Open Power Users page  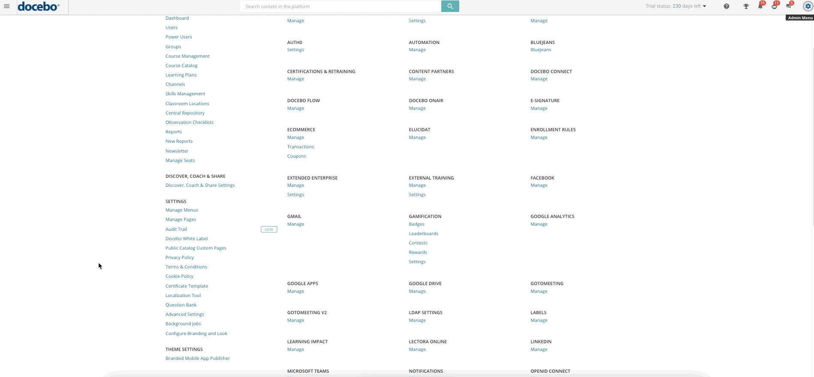tap(179, 37)
